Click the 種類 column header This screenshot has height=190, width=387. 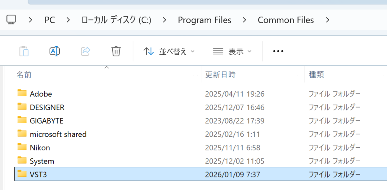click(x=316, y=75)
